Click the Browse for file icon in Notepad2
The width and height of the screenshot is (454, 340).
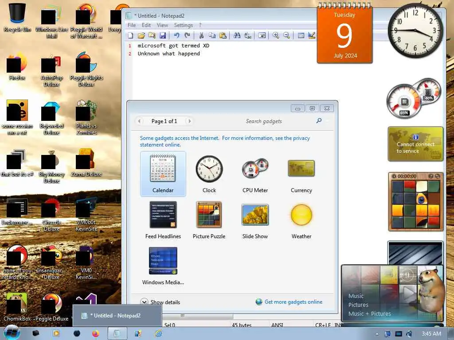tap(152, 35)
